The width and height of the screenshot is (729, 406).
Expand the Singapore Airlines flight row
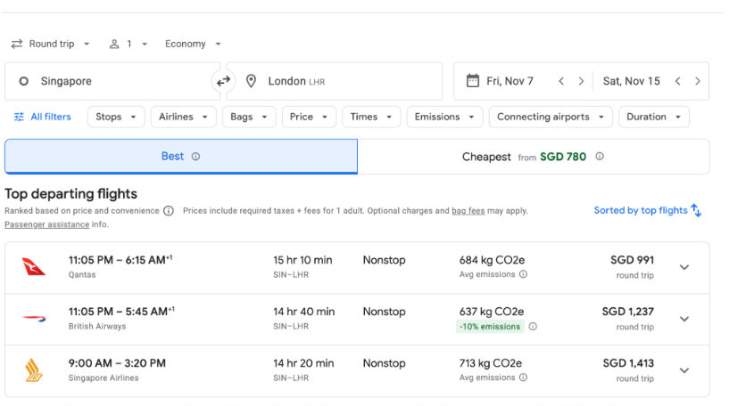[x=684, y=370]
